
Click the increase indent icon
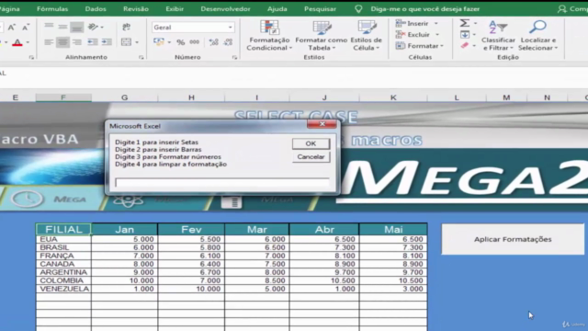point(107,42)
